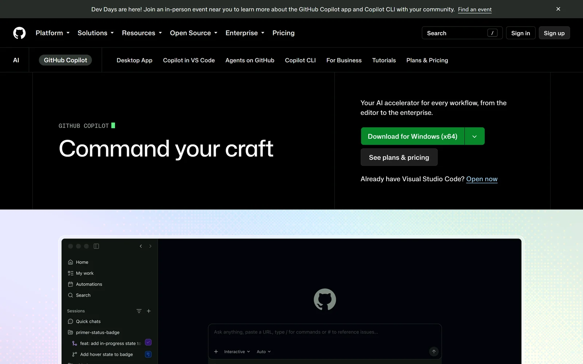Click Download for Windows (x64) button

[412, 136]
